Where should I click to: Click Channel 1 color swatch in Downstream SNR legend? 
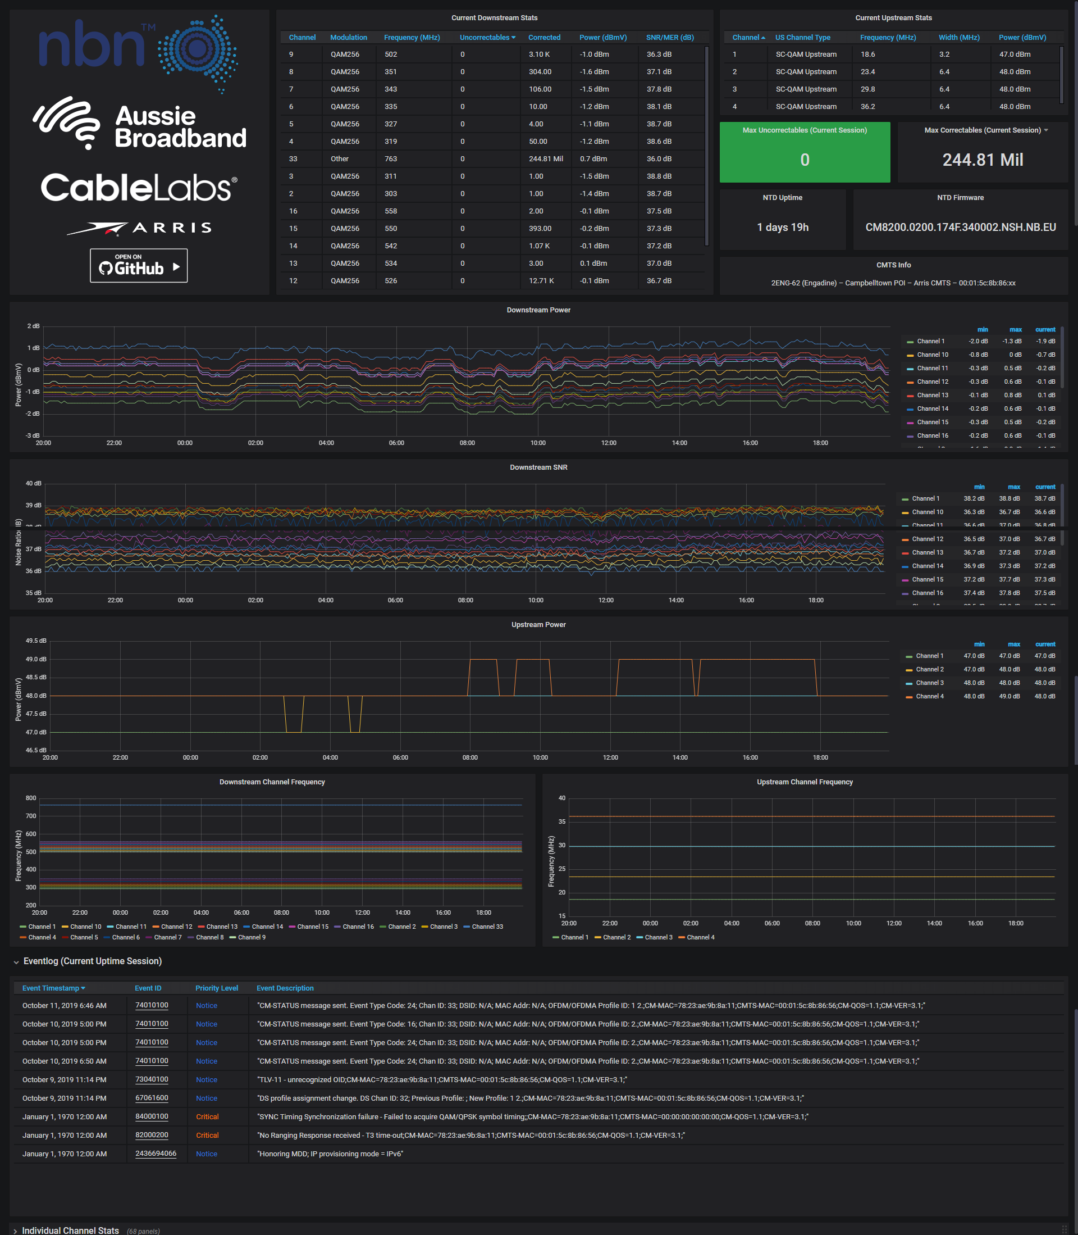(x=905, y=499)
